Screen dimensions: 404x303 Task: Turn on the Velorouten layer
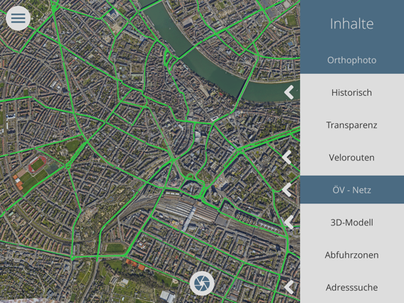click(x=352, y=157)
